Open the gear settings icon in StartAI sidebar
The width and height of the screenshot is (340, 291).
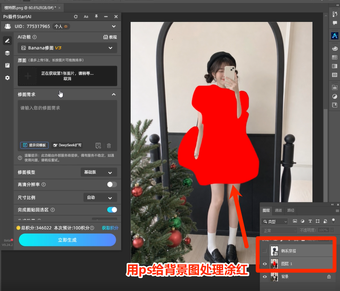click(7, 78)
